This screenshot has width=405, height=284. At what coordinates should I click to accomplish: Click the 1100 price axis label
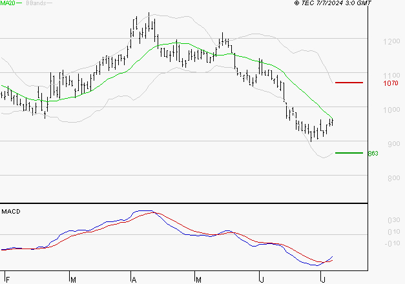pos(391,76)
